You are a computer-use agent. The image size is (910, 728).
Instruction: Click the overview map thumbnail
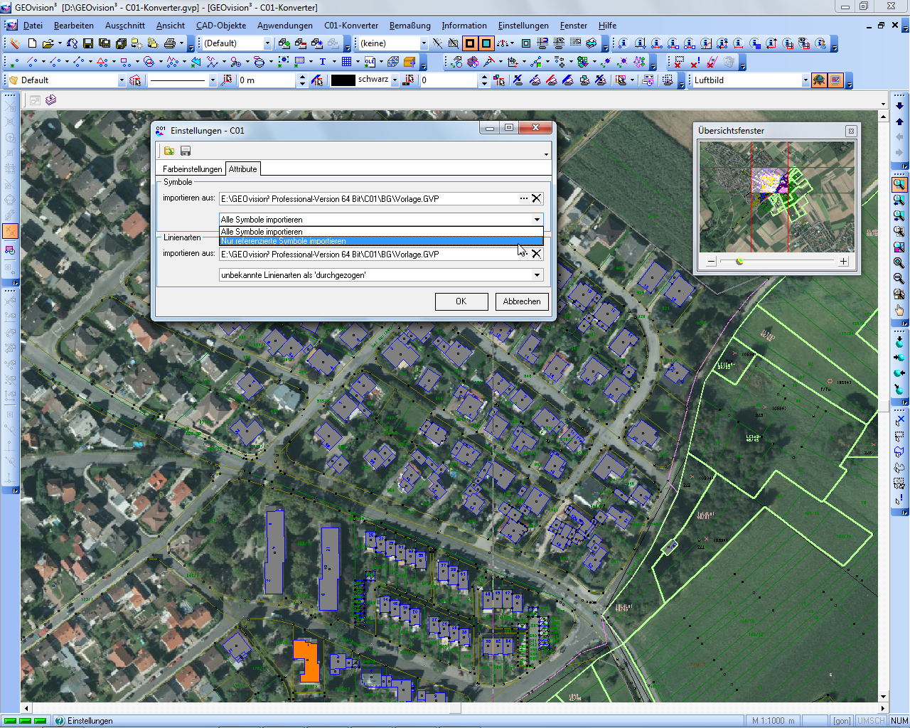click(777, 197)
